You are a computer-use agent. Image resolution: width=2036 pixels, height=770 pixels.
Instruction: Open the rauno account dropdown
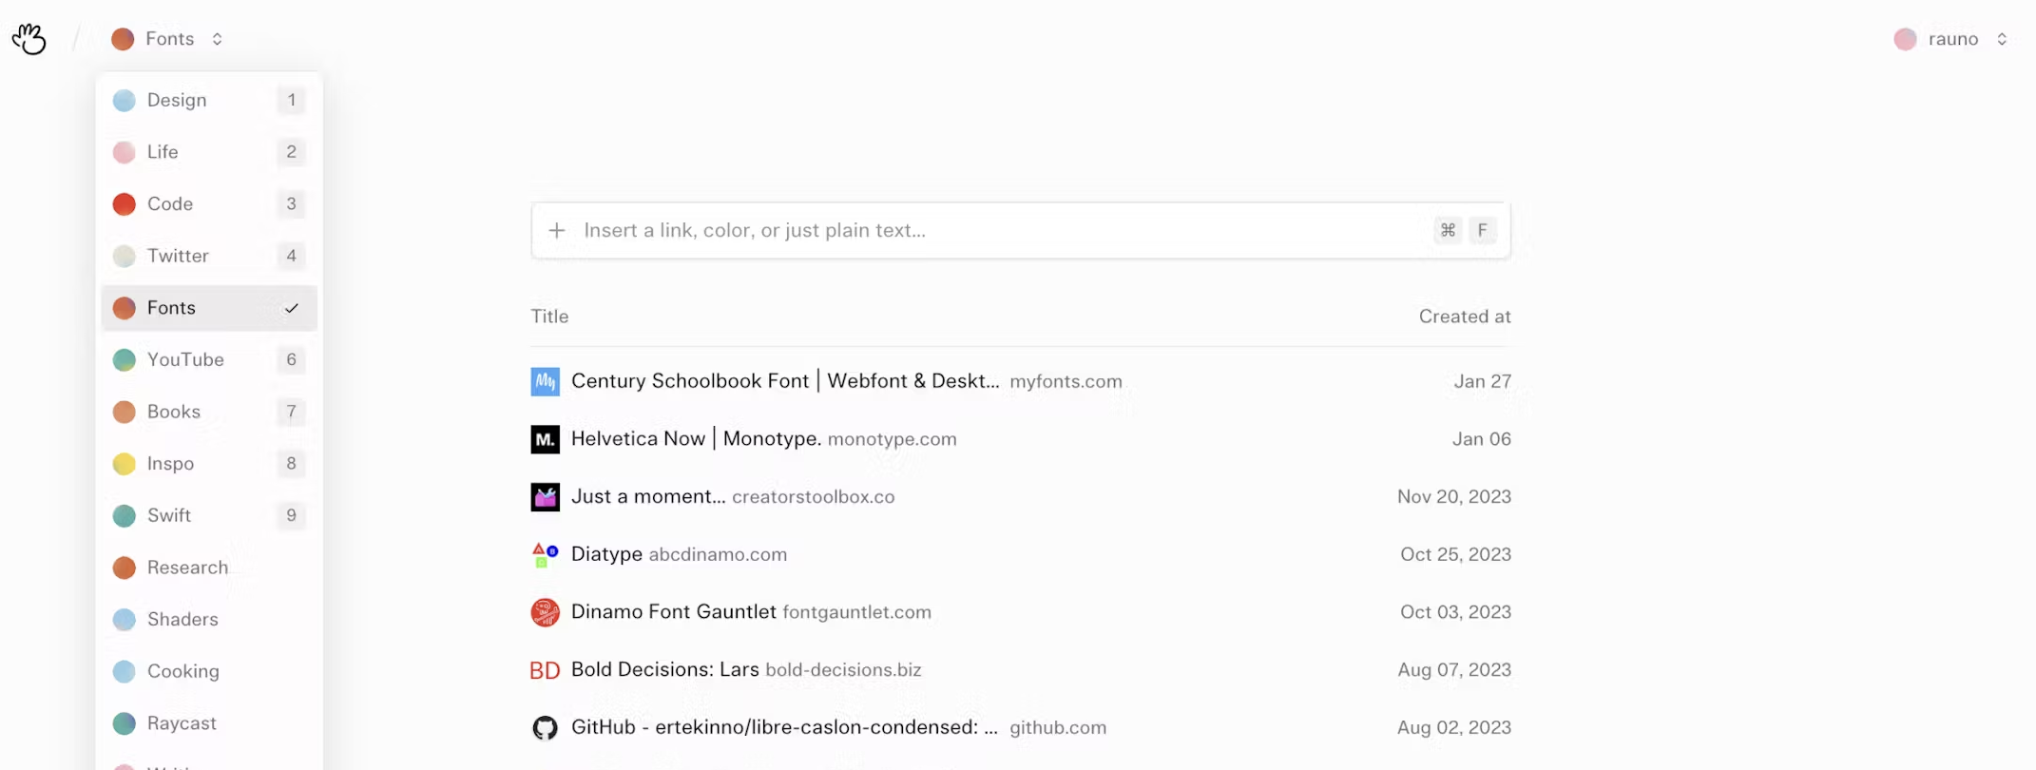coord(1951,39)
